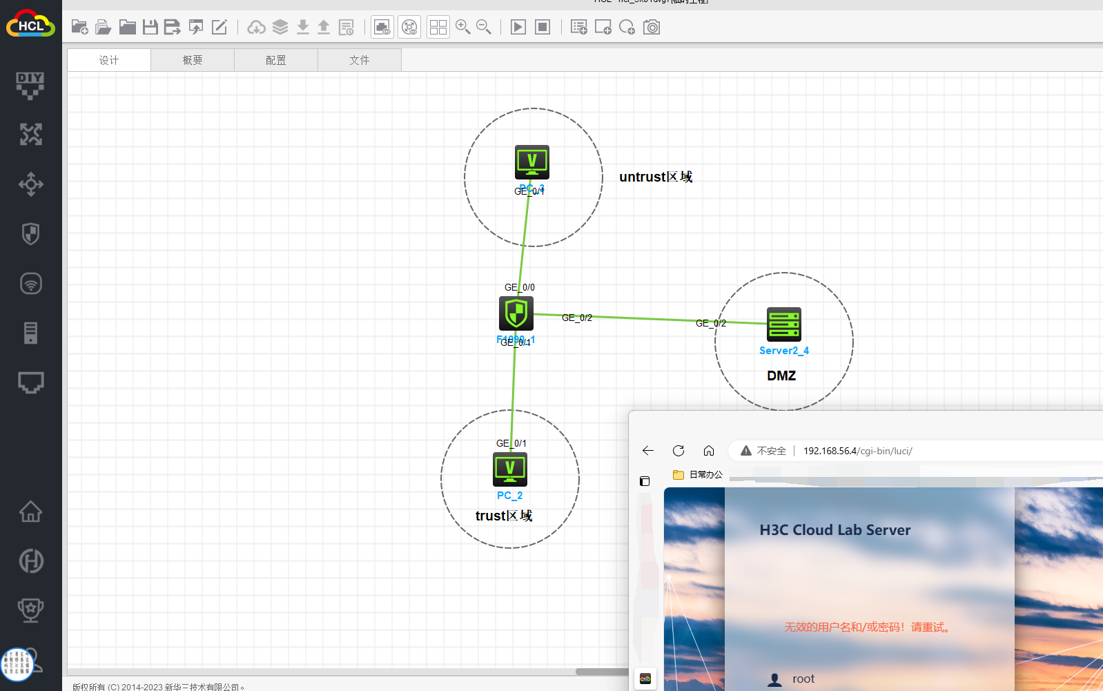The image size is (1103, 691).
Task: Select the Server2_4 device in DMZ
Action: (x=783, y=324)
